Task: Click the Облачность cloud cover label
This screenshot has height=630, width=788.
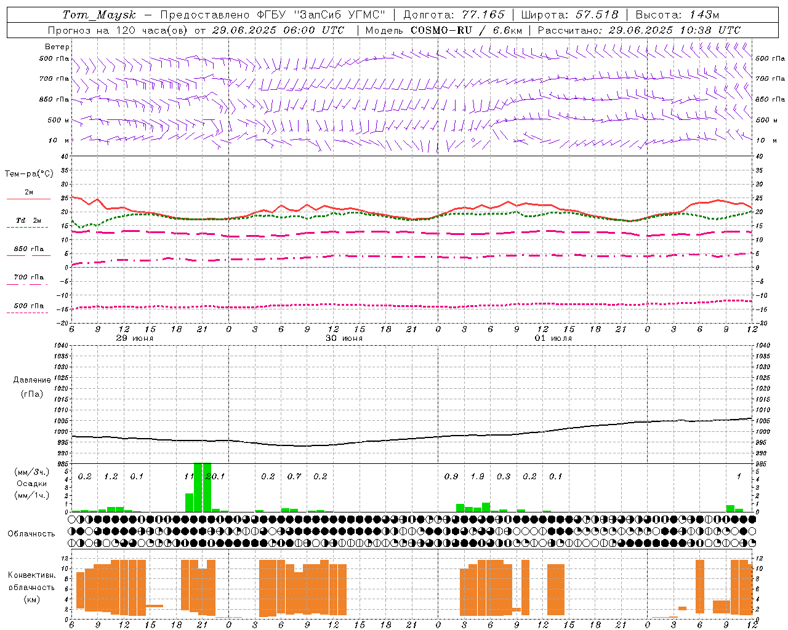Action: (31, 534)
